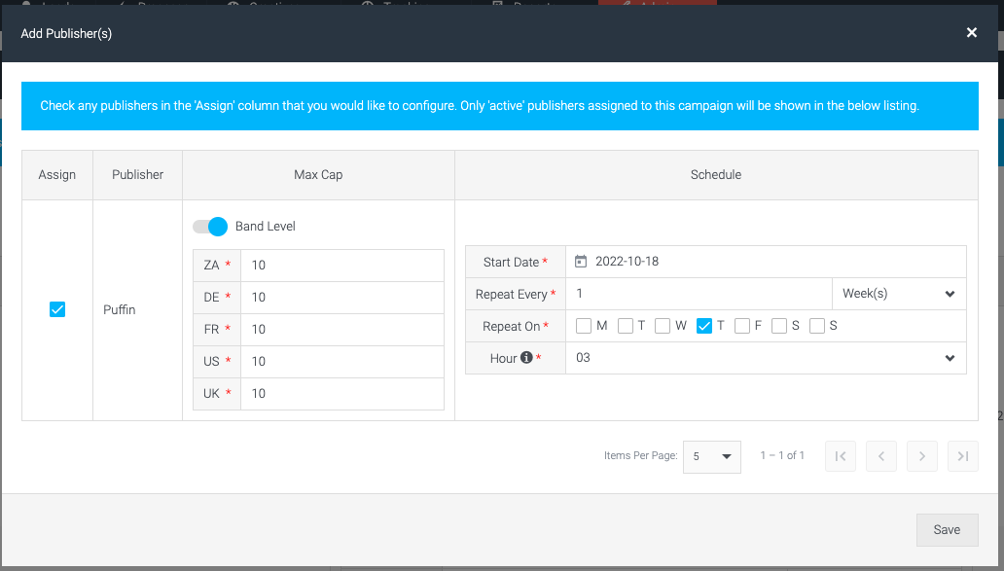
Task: Open the Hour dropdown showing 03
Action: coord(766,358)
